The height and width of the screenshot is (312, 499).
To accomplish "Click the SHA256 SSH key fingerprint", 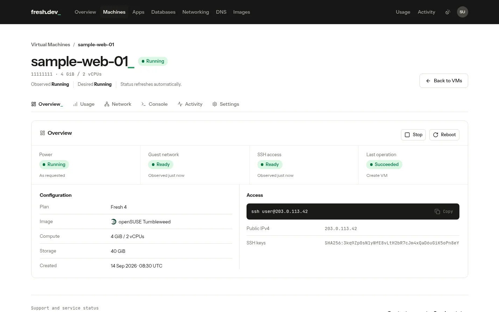I will (392, 243).
